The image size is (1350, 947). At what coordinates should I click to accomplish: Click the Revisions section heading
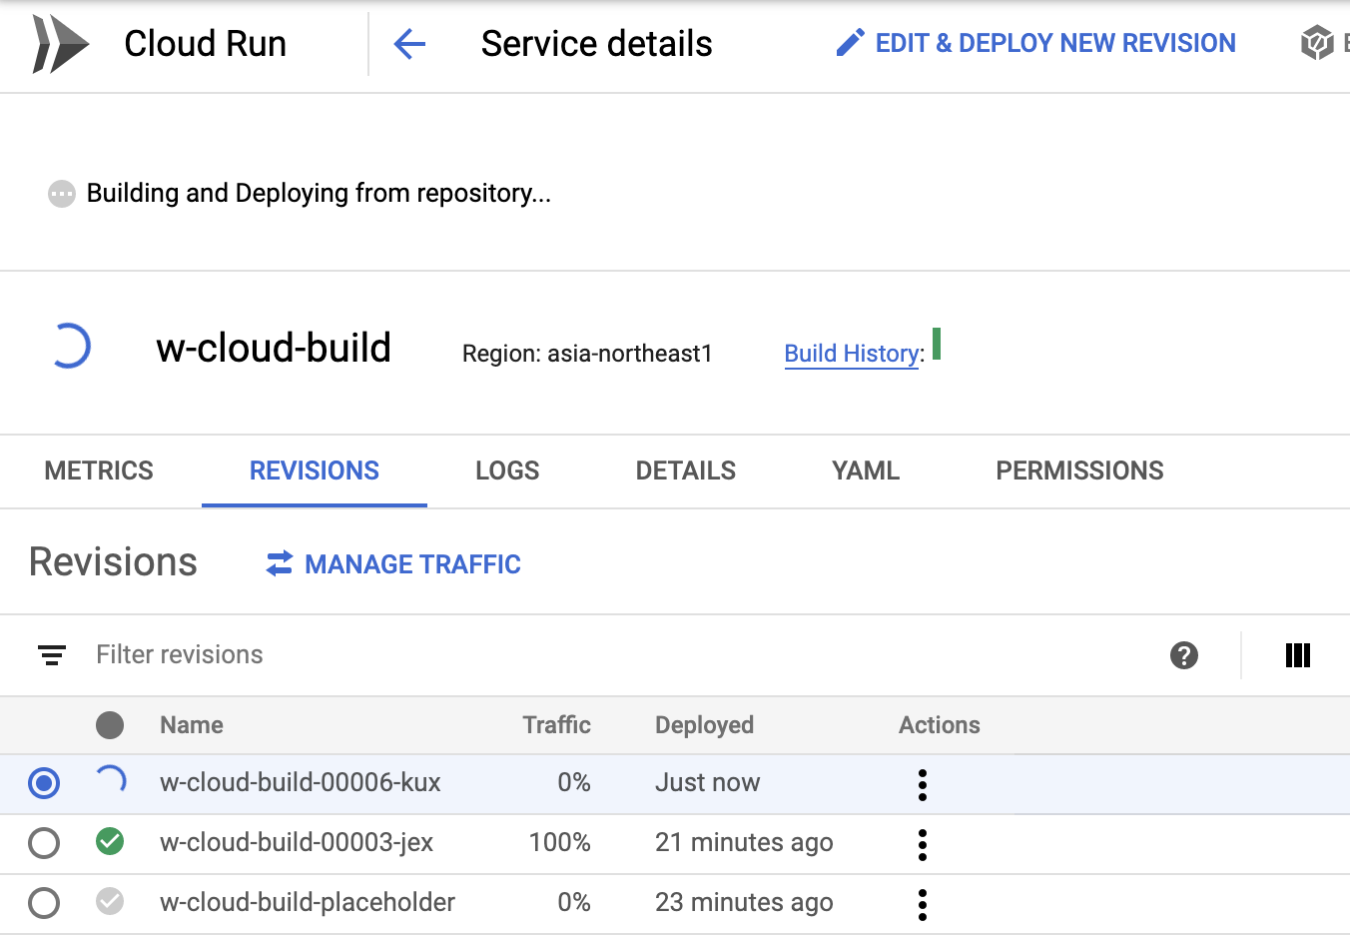tap(113, 562)
